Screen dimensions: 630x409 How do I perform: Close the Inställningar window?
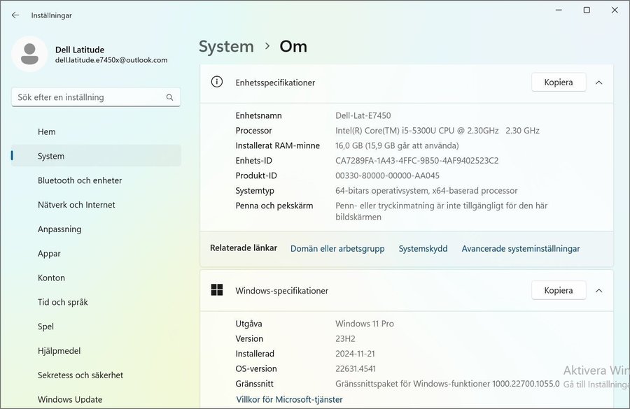(x=615, y=10)
